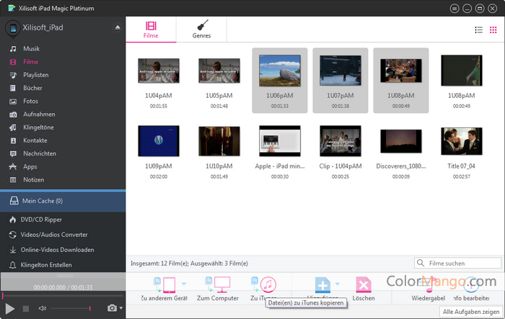The width and height of the screenshot is (505, 319).
Task: Delete selected films with Löschen
Action: pyautogui.click(x=364, y=289)
